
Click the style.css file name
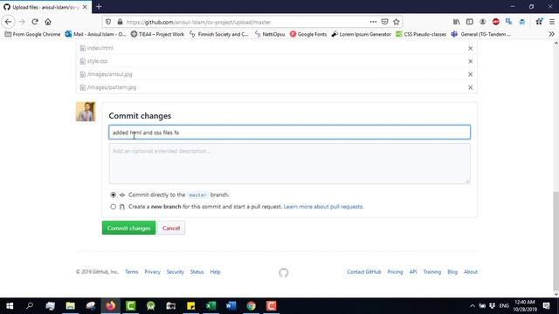point(97,61)
